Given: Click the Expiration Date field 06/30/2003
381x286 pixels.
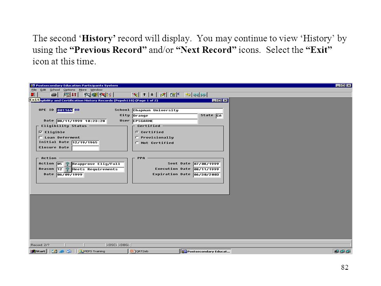Looking at the screenshot, I should 207,175.
